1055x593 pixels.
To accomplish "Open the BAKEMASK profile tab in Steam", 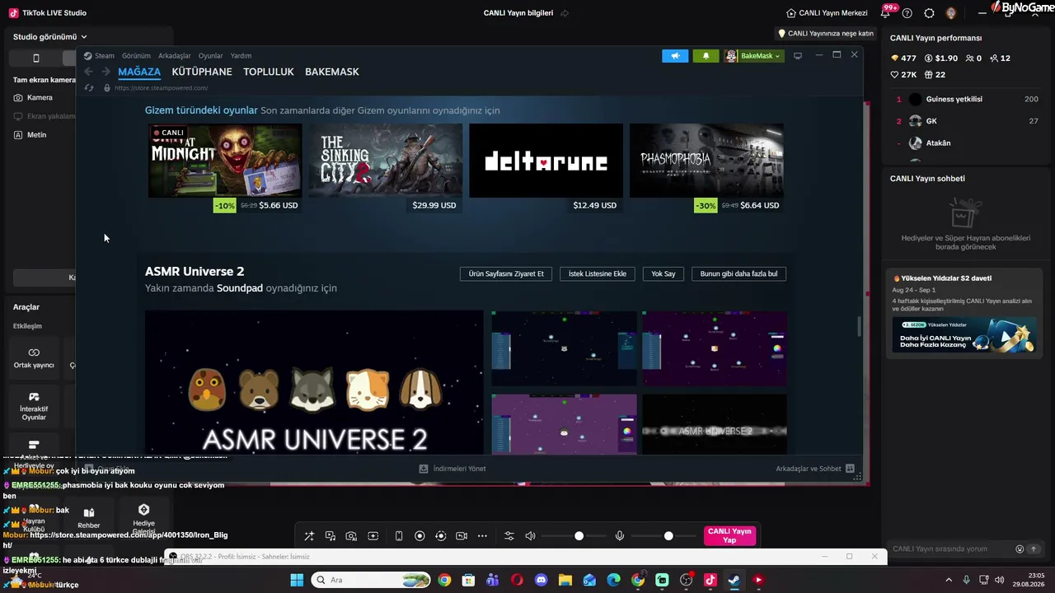I will coord(332,72).
